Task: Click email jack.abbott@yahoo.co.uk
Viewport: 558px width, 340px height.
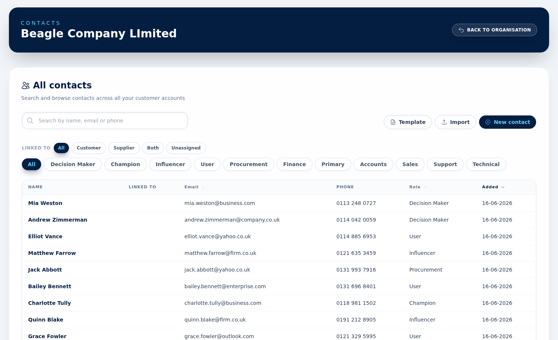Action: pyautogui.click(x=217, y=270)
